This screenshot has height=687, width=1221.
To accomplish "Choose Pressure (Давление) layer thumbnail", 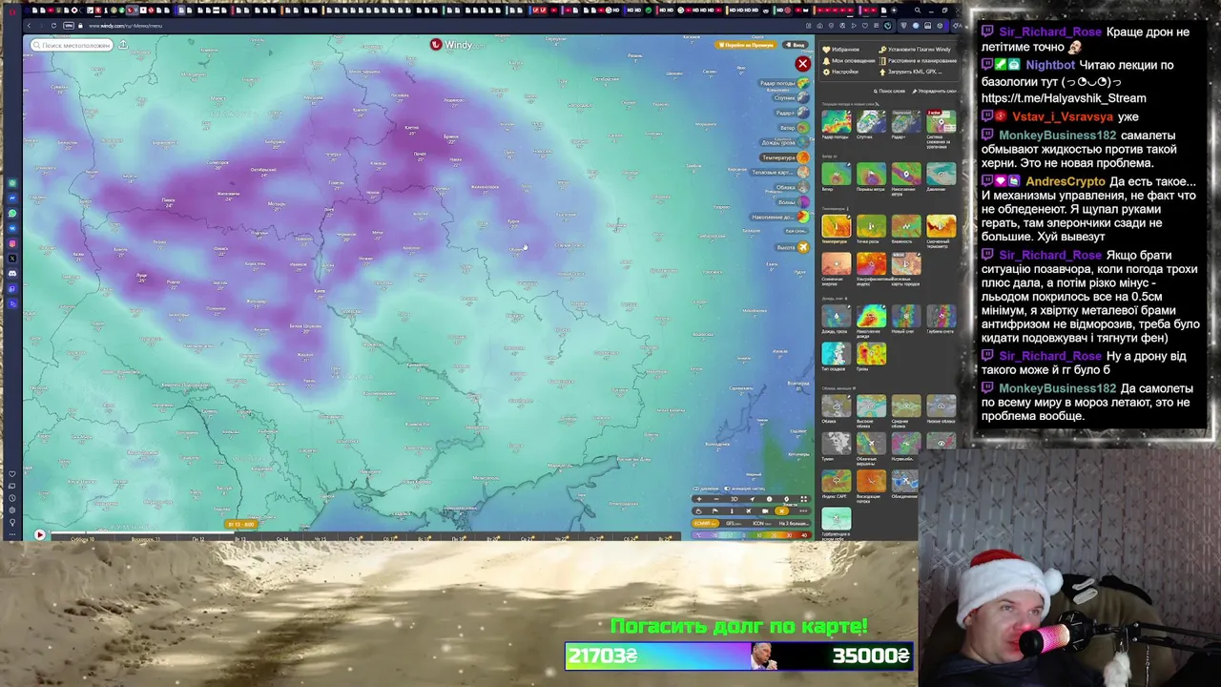I will point(942,174).
